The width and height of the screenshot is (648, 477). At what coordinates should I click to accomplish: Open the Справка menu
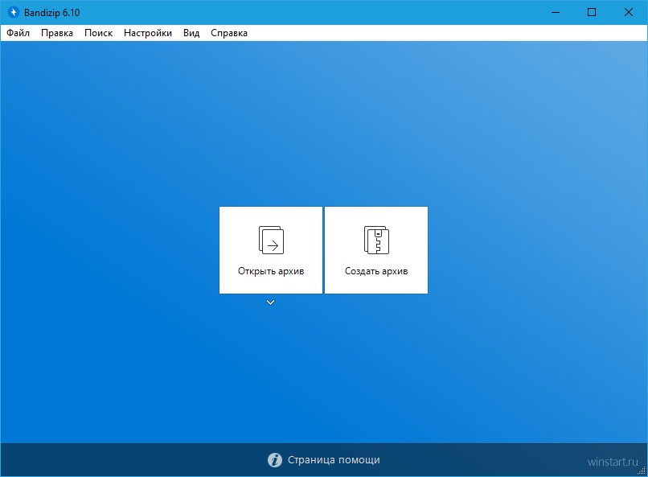pos(229,33)
